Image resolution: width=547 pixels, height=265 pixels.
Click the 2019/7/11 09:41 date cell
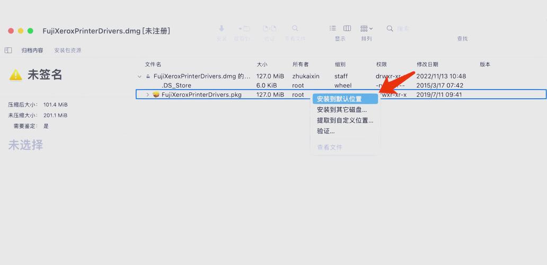(x=439, y=94)
